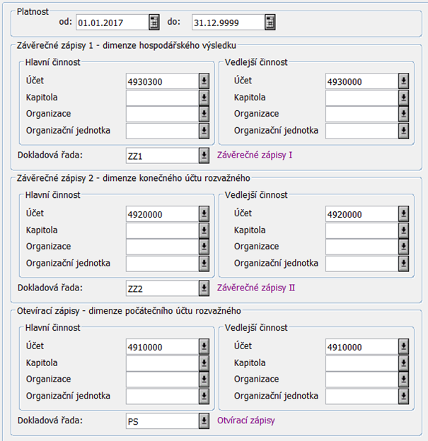Open Účet lookup in Závěrečné zápisy 1 Vedlejší činnost
The width and height of the screenshot is (428, 441).
tap(403, 81)
